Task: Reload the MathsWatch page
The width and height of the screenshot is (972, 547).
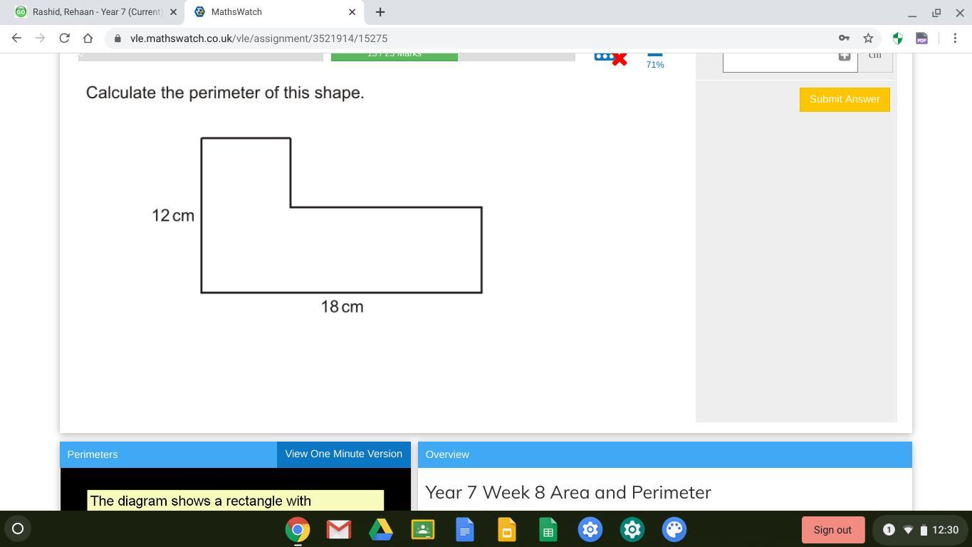Action: (x=64, y=38)
